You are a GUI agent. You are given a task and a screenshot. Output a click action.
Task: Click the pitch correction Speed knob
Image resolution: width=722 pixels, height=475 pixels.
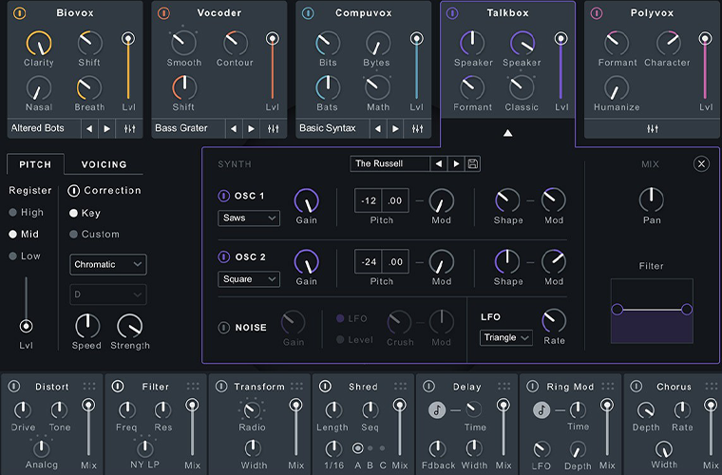86,326
